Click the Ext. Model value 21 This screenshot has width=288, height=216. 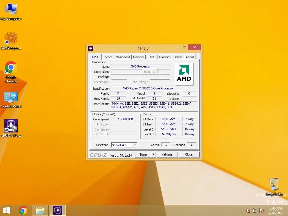[154, 99]
